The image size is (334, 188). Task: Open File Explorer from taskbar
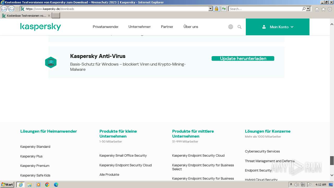coord(29,185)
